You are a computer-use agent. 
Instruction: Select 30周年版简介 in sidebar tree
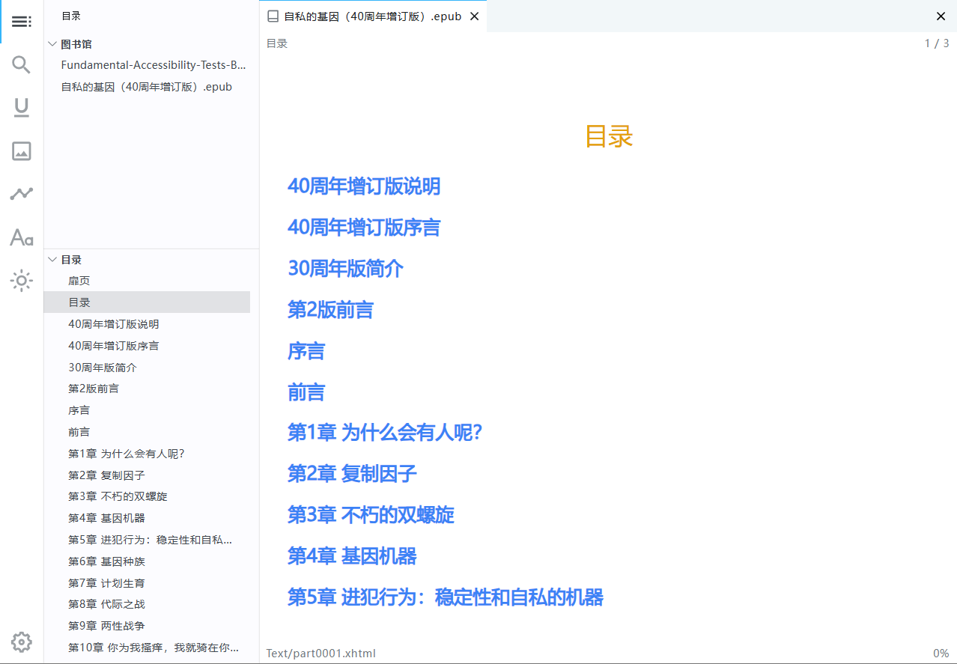click(x=147, y=368)
